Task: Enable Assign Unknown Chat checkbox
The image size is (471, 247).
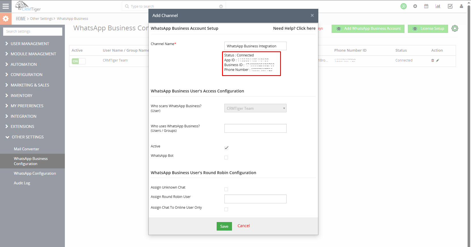Action: (226, 189)
